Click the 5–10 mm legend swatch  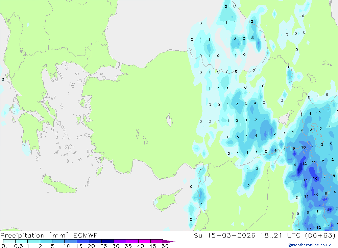click(x=58, y=241)
